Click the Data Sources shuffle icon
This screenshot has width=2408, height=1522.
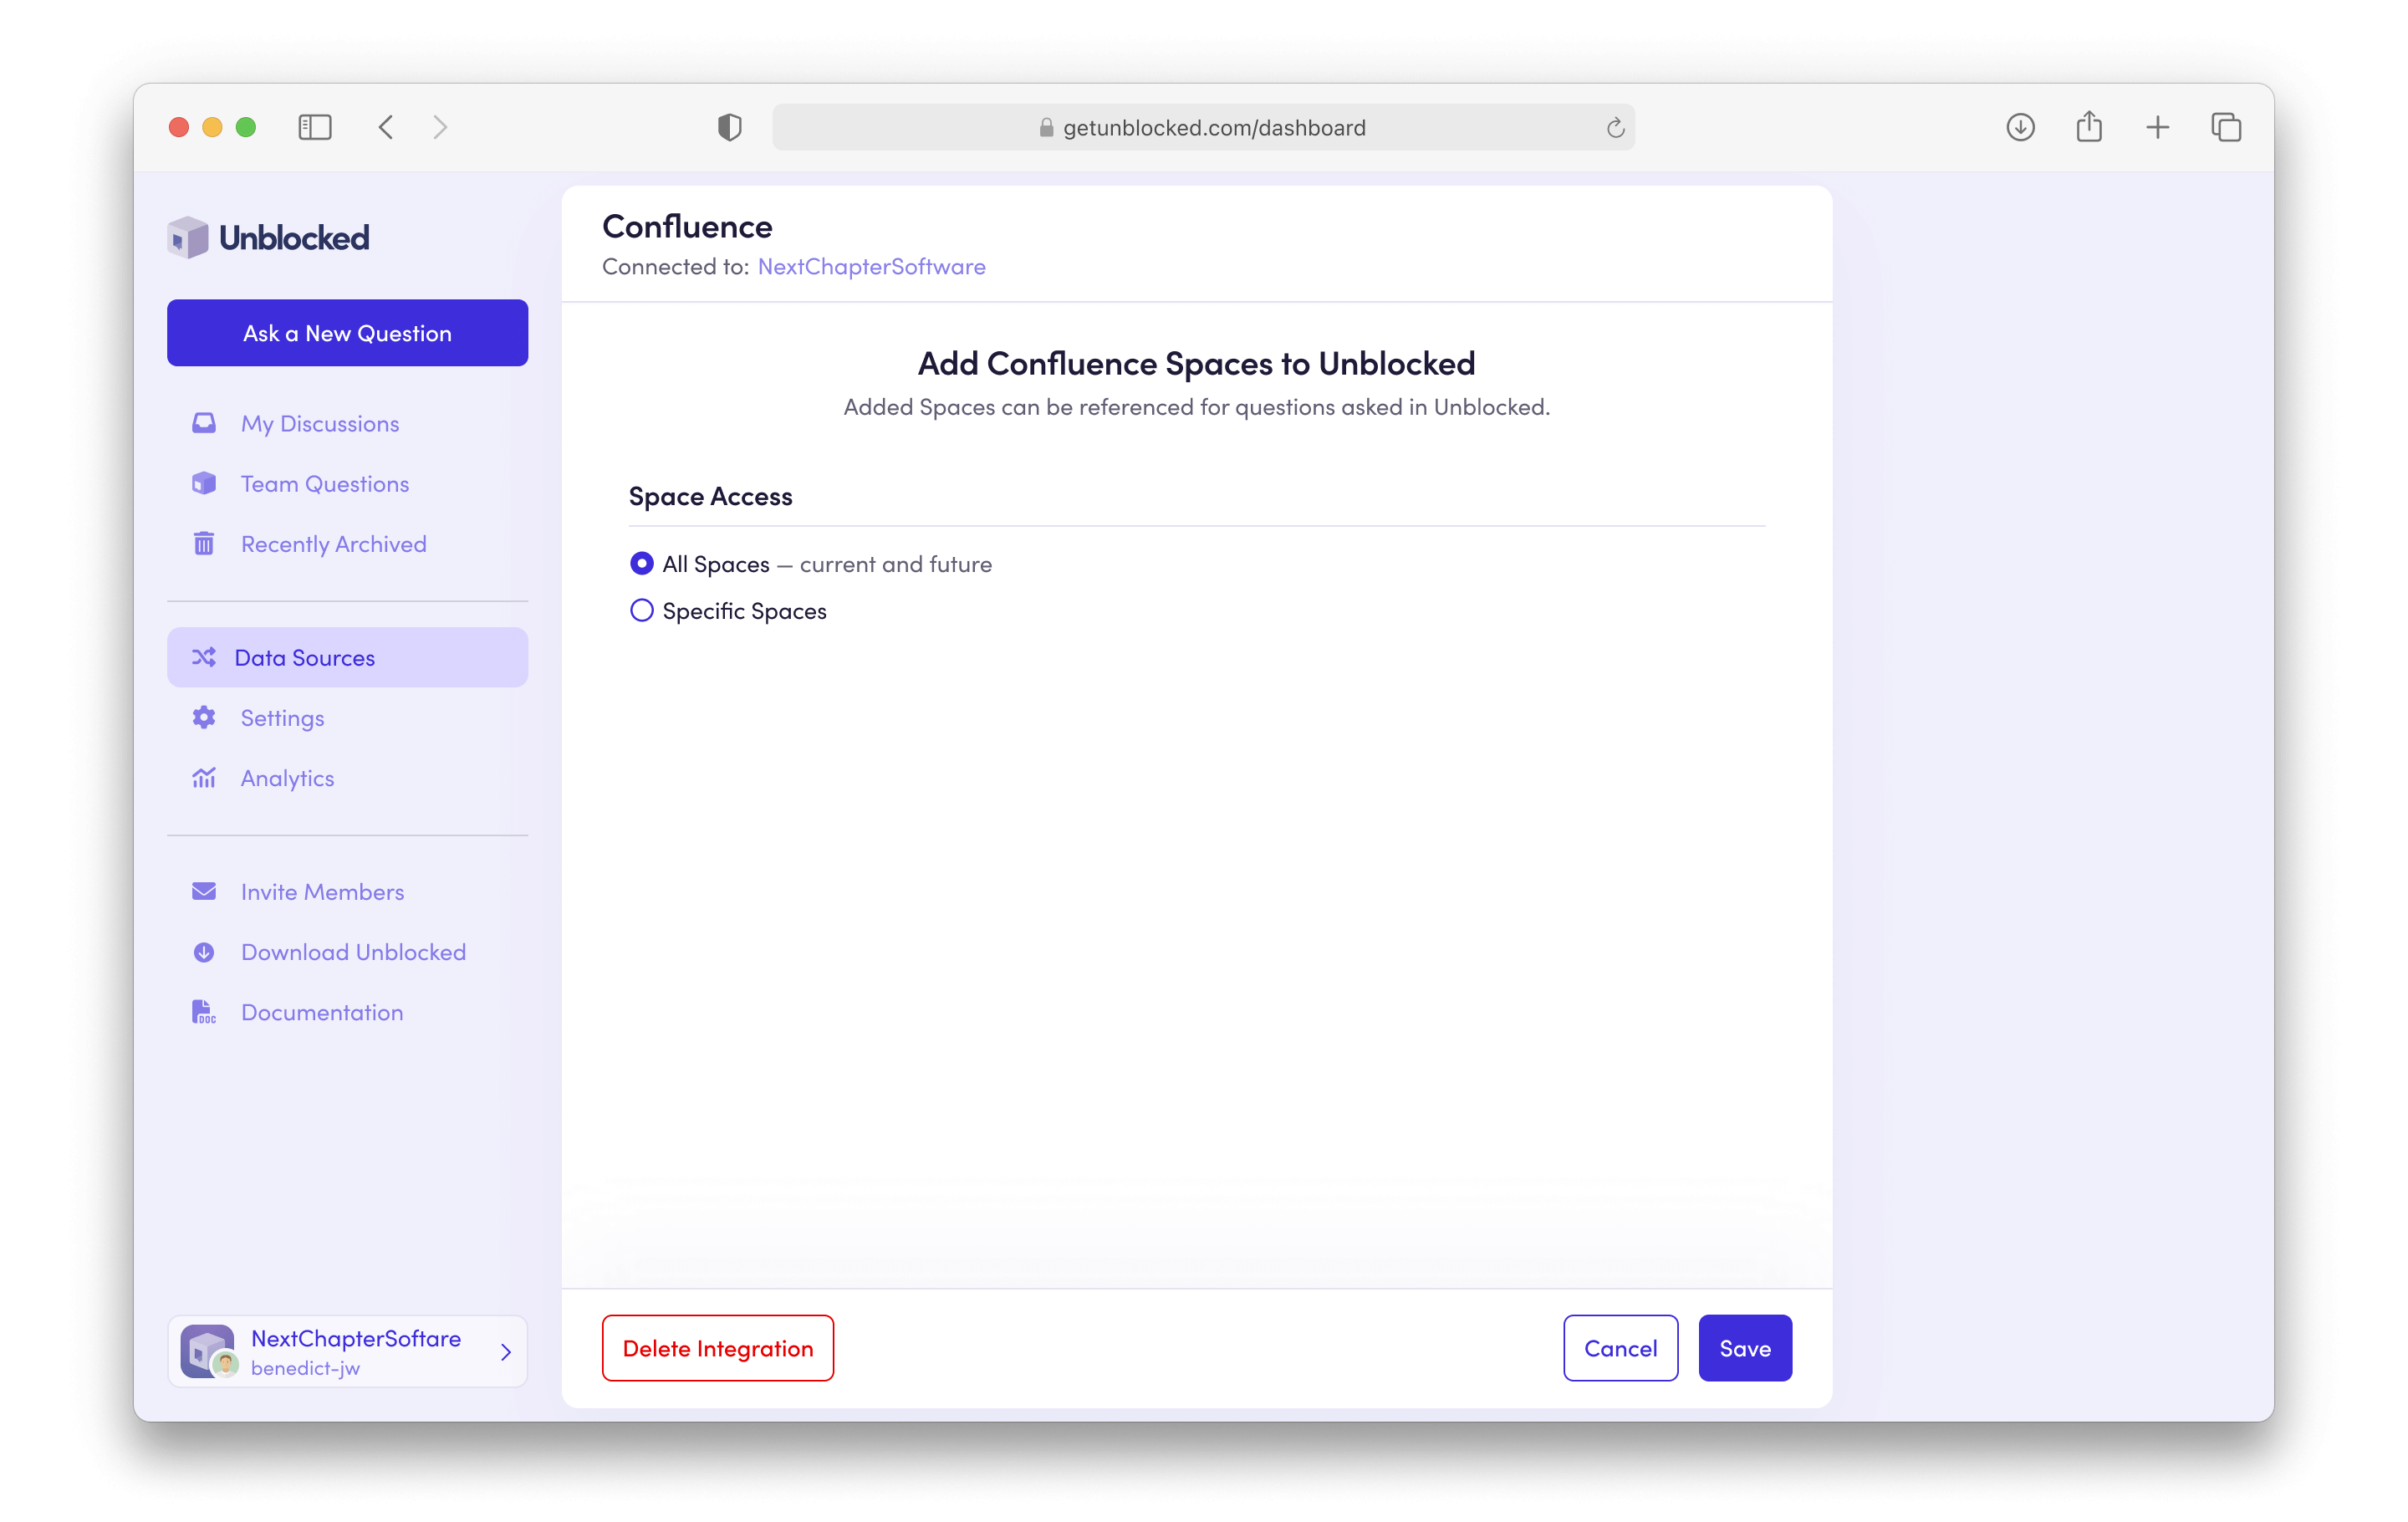(204, 657)
